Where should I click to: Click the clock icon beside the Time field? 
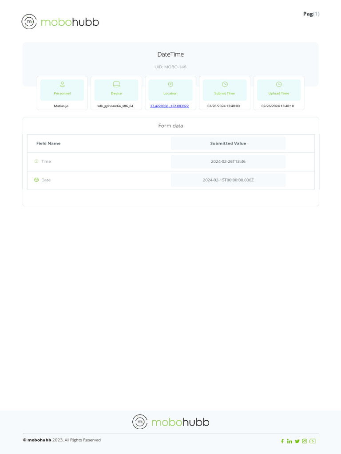point(36,161)
